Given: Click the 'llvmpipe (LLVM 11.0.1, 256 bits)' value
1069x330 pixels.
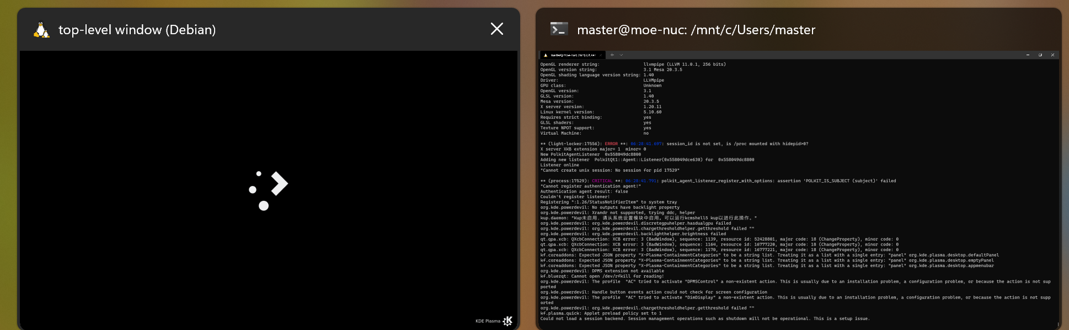Looking at the screenshot, I should click(x=685, y=65).
